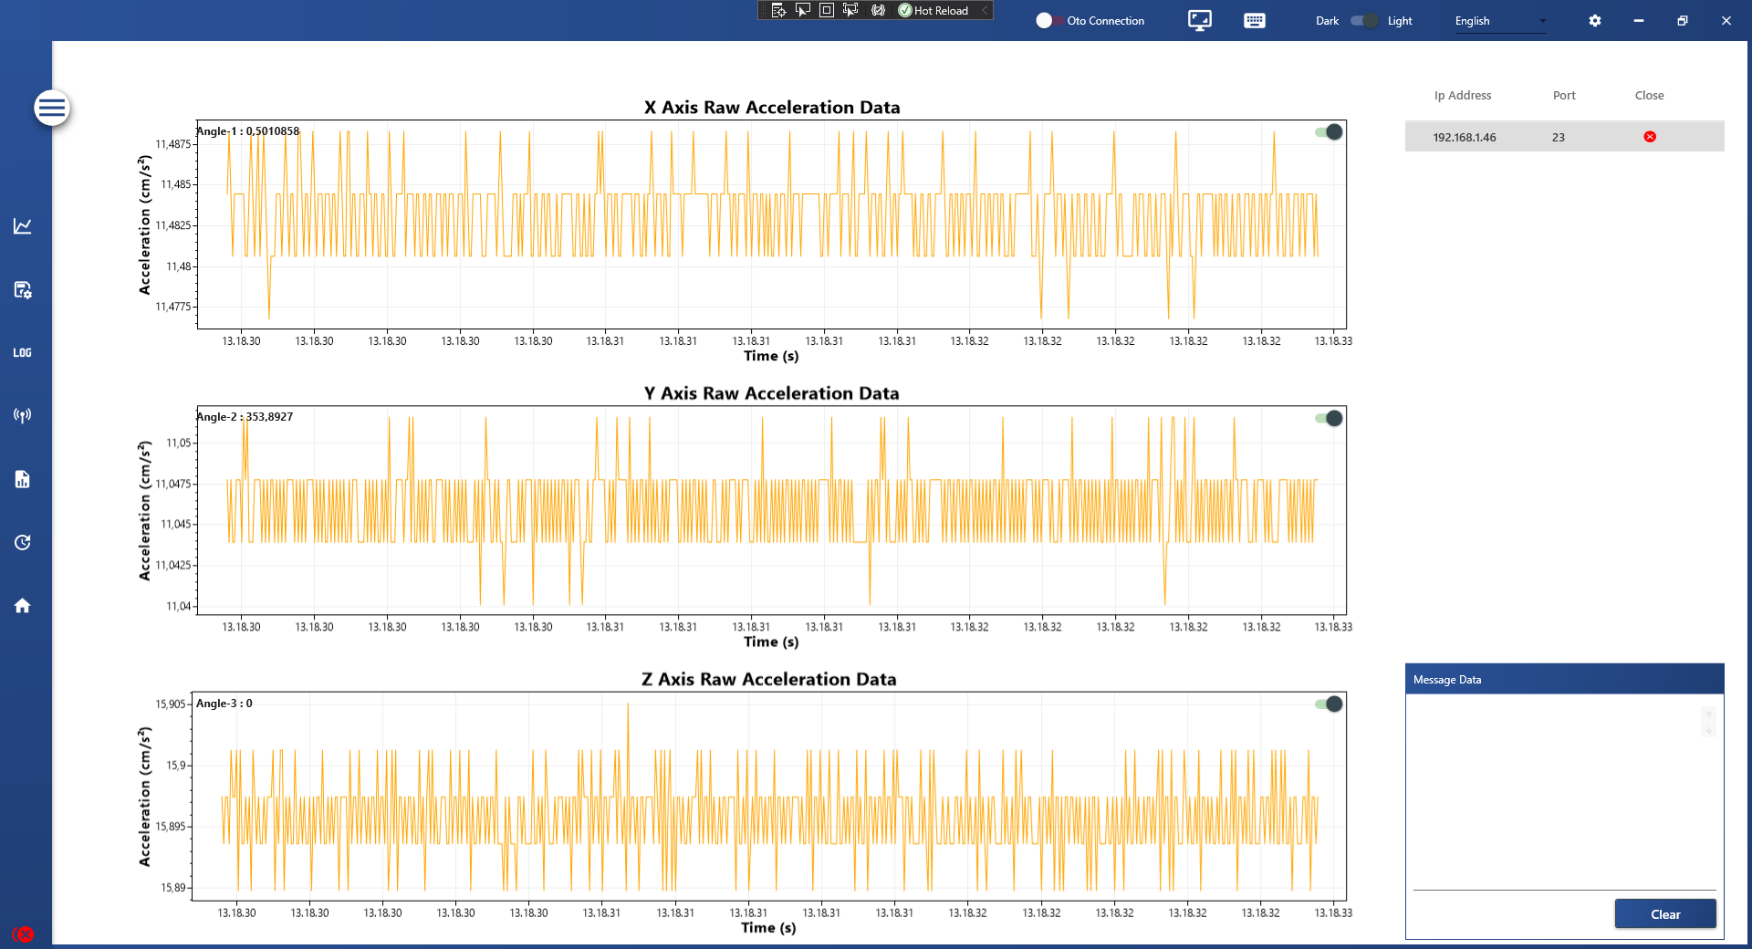Click the screen mirroring icon in the top bar

click(1198, 19)
